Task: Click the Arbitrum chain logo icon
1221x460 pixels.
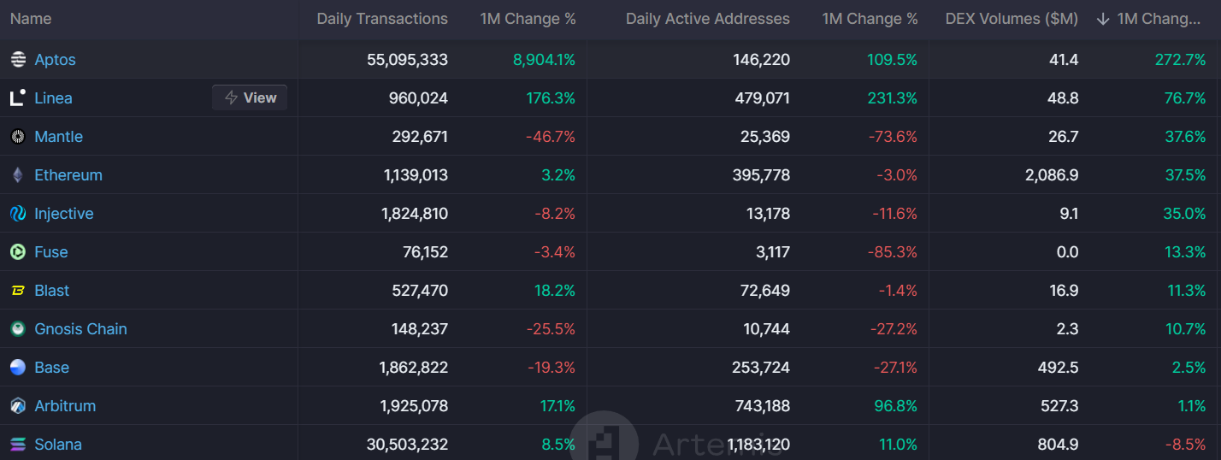Action: pos(18,406)
